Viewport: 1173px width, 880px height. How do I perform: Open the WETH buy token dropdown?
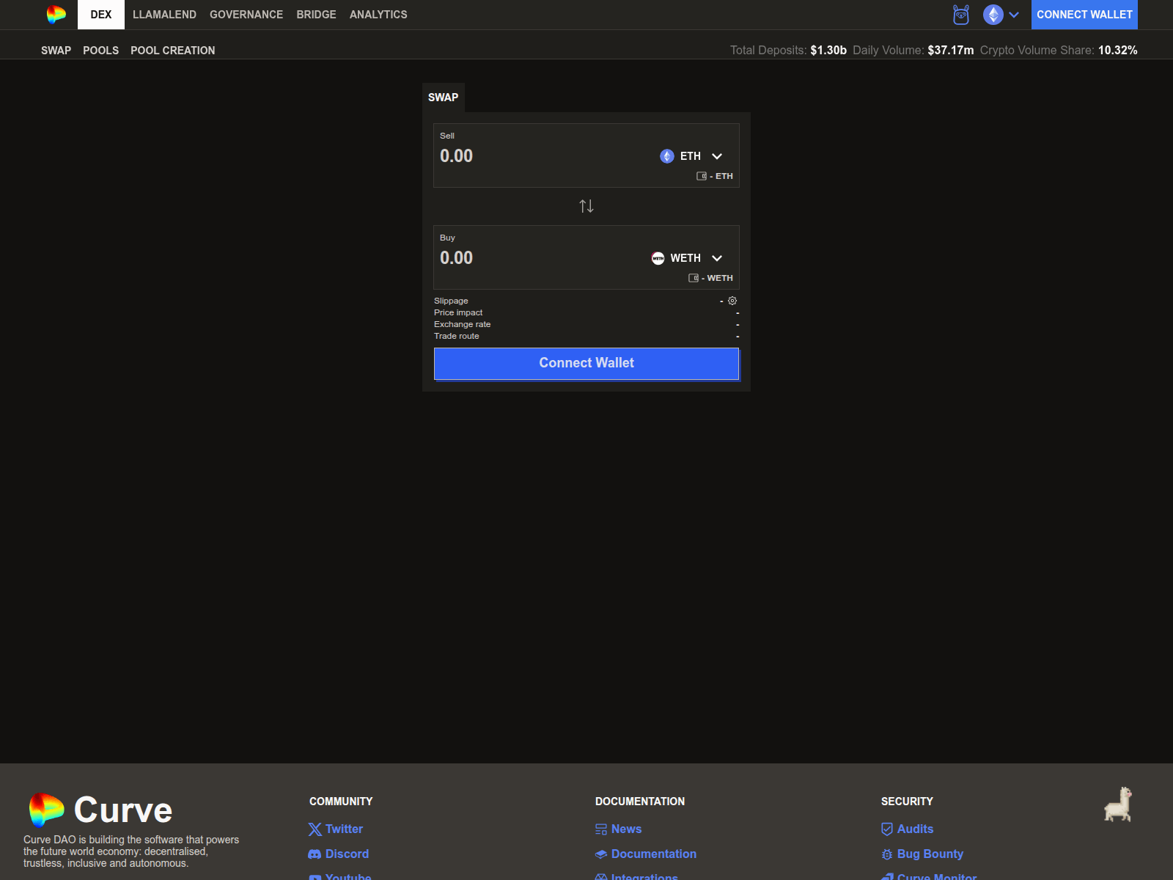tap(688, 258)
